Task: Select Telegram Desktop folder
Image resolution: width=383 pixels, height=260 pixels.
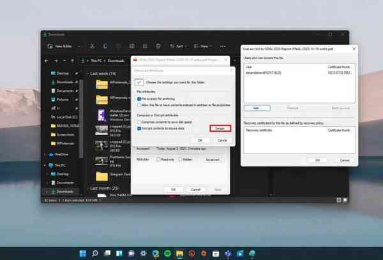Action: [112, 177]
